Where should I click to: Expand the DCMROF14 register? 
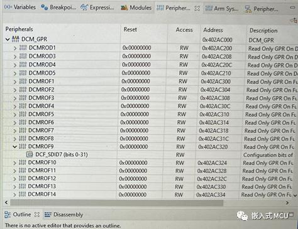pos(14,194)
